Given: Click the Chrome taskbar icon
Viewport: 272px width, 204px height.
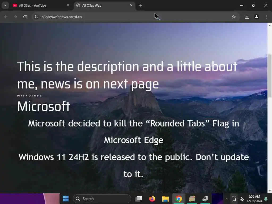Looking at the screenshot, I should (x=179, y=199).
